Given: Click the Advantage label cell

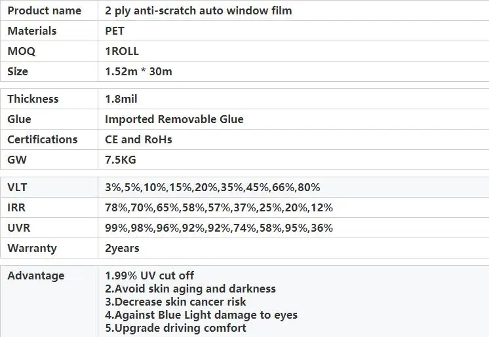Looking at the screenshot, I should tap(35, 275).
